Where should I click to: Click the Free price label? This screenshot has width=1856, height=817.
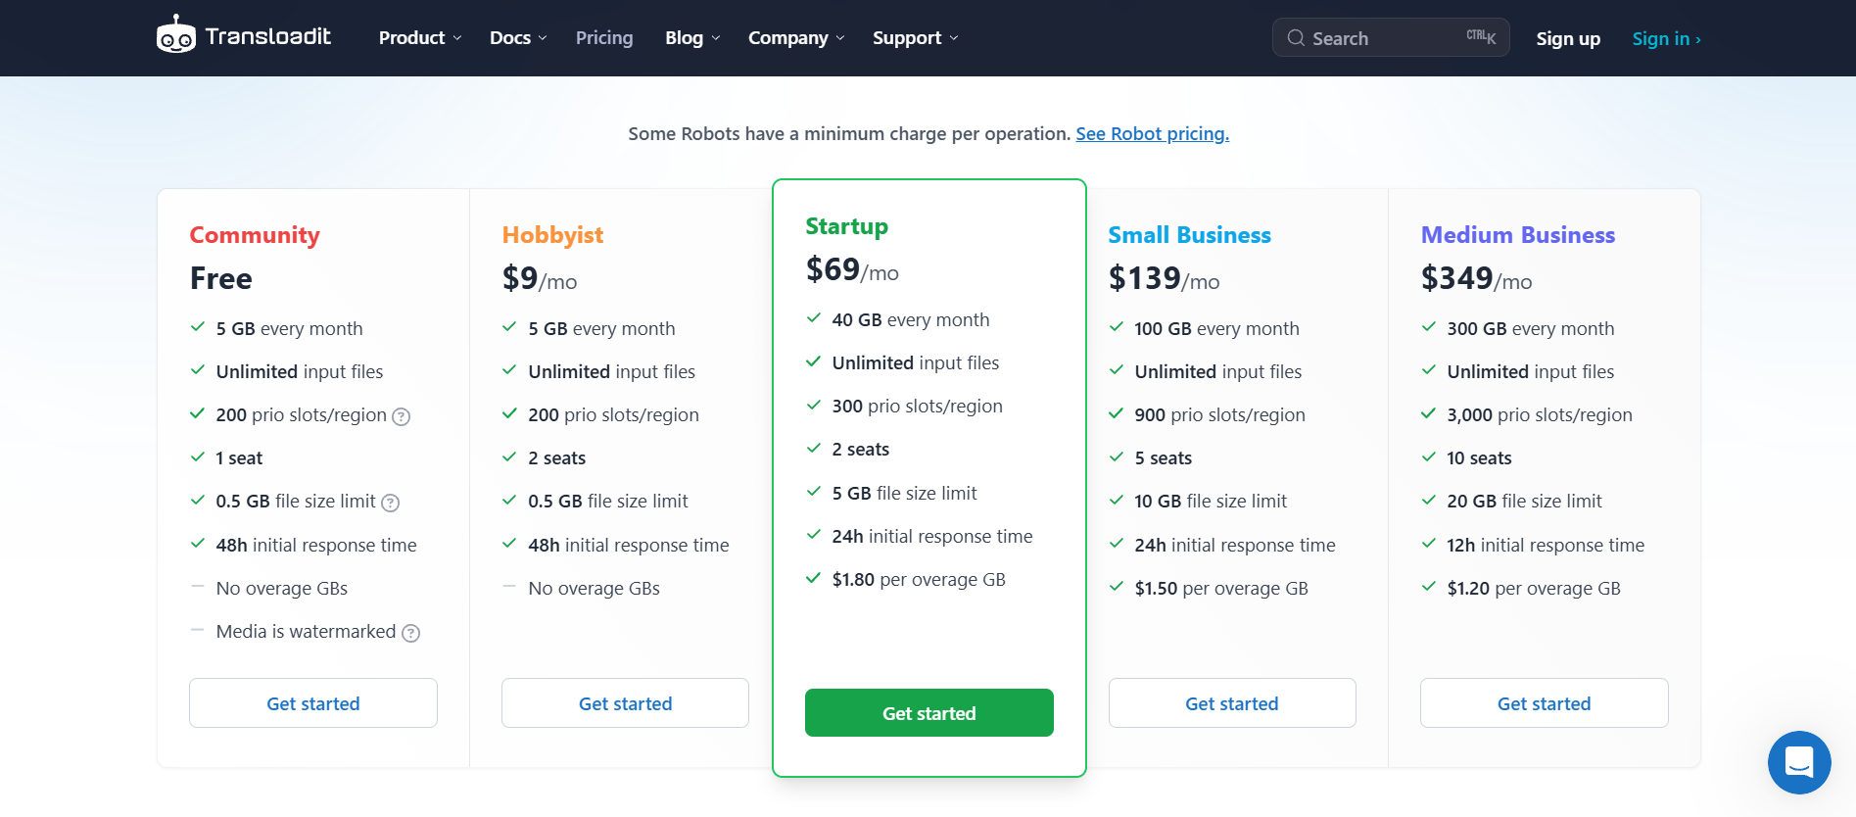click(x=221, y=279)
